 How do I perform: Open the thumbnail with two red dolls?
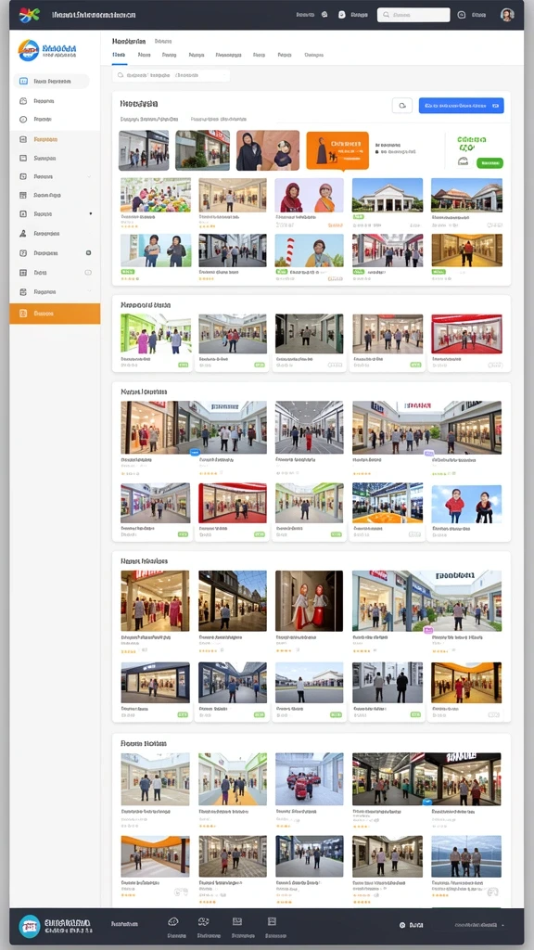(x=310, y=601)
